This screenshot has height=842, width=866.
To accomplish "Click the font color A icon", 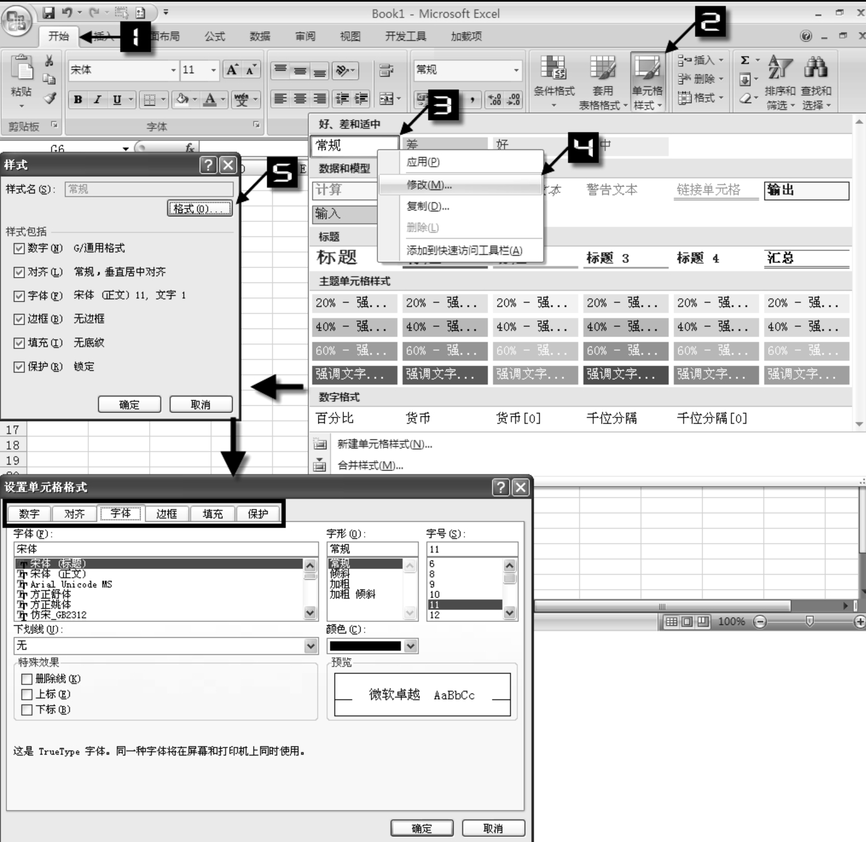I will coord(210,99).
